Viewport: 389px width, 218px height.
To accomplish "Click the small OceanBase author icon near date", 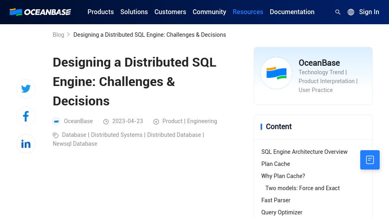I will pos(56,122).
